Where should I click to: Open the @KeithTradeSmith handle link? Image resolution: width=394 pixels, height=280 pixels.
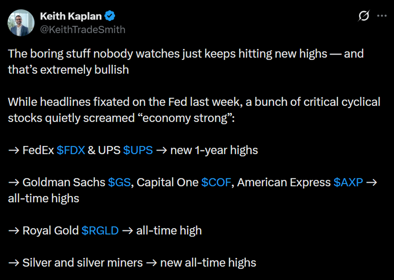82,30
